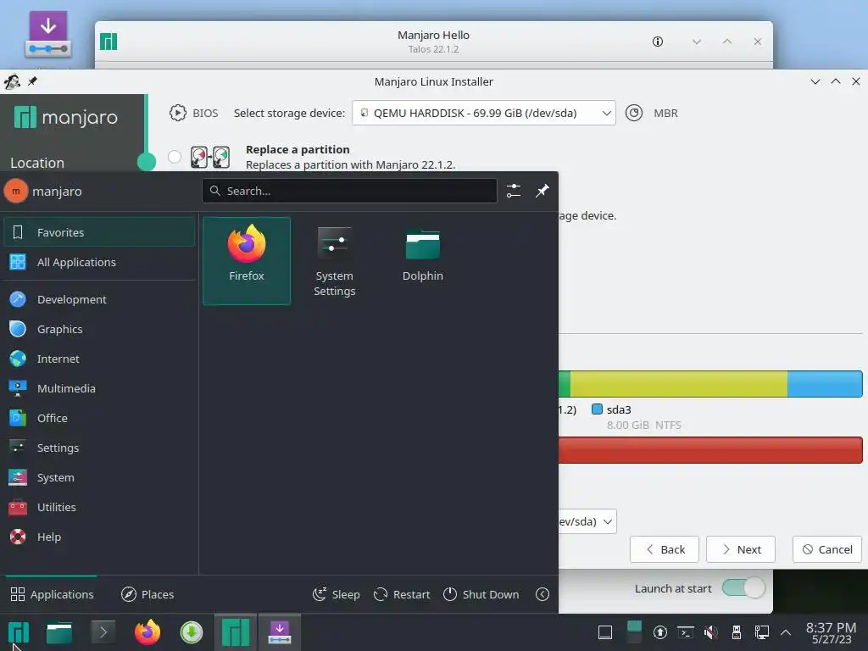Select the System category
Image resolution: width=868 pixels, height=651 pixels.
coord(99,478)
